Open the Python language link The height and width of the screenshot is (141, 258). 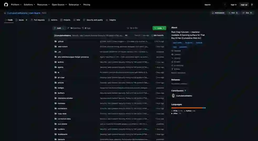pos(190,111)
